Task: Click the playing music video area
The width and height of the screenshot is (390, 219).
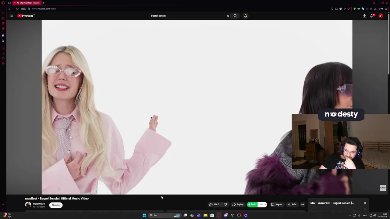Action: tap(197, 107)
